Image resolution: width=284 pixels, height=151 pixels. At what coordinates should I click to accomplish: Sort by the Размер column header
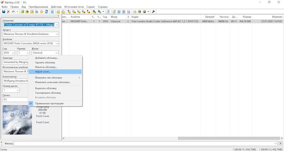click(x=245, y=17)
